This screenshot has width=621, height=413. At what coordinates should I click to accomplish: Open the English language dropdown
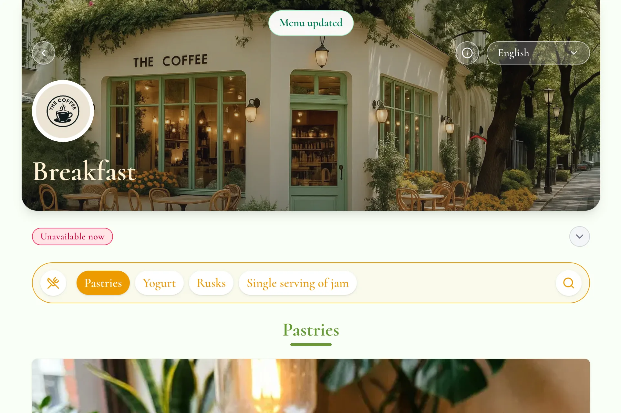538,53
